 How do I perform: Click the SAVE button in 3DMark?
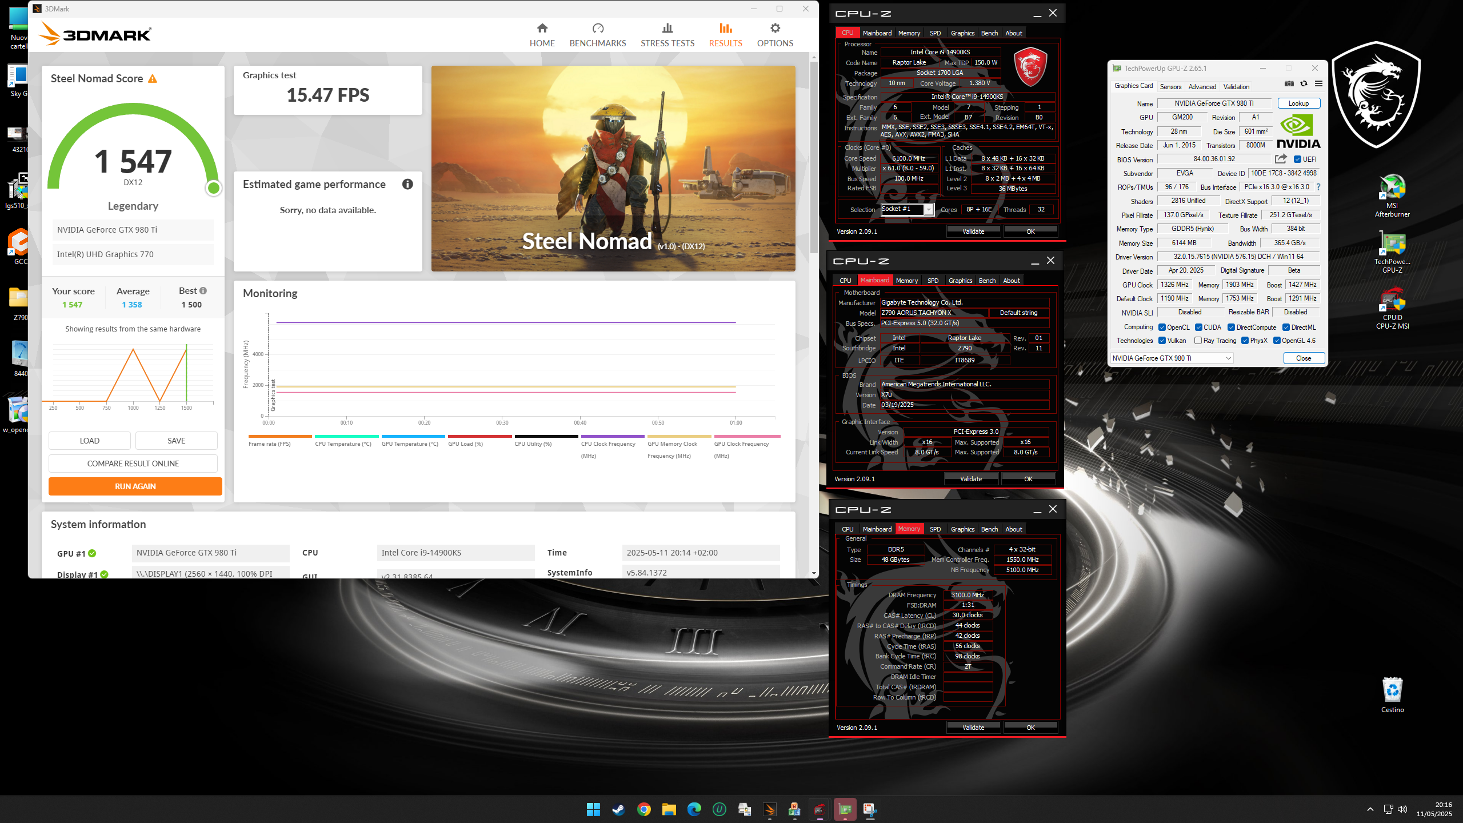pos(176,441)
